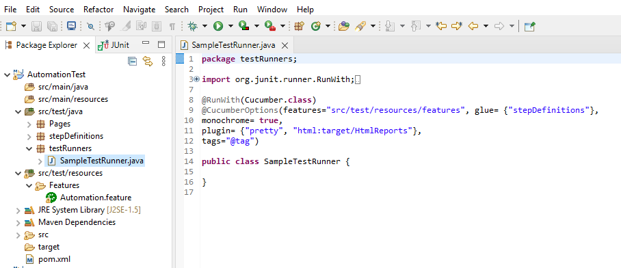Toggle Word Wrap toolbar icon
This screenshot has height=268, width=621.
(142, 26)
